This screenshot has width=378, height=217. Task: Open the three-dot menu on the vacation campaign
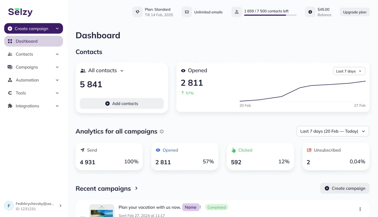click(x=360, y=209)
